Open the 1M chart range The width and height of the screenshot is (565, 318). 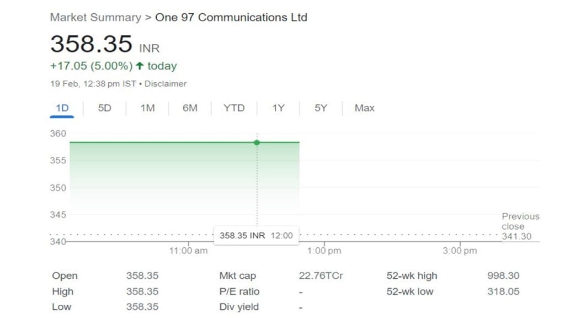coord(147,108)
